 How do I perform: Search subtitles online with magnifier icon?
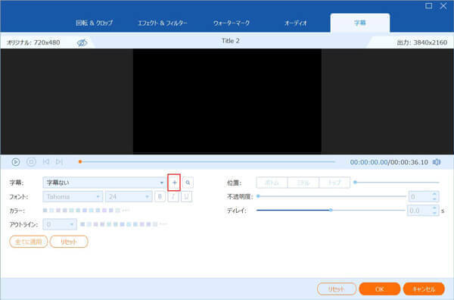click(188, 183)
